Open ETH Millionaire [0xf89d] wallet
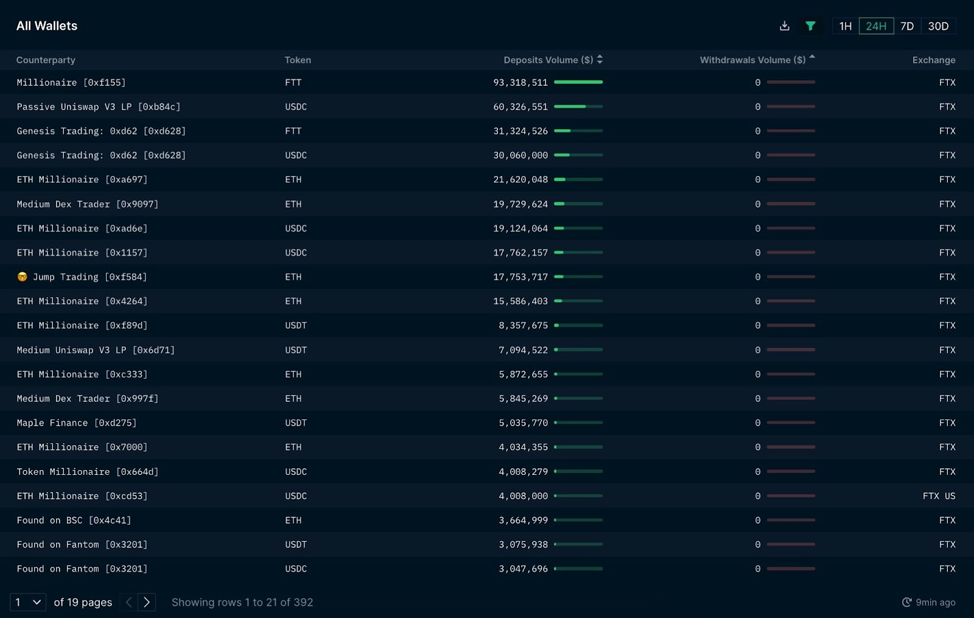The height and width of the screenshot is (618, 974). (82, 326)
